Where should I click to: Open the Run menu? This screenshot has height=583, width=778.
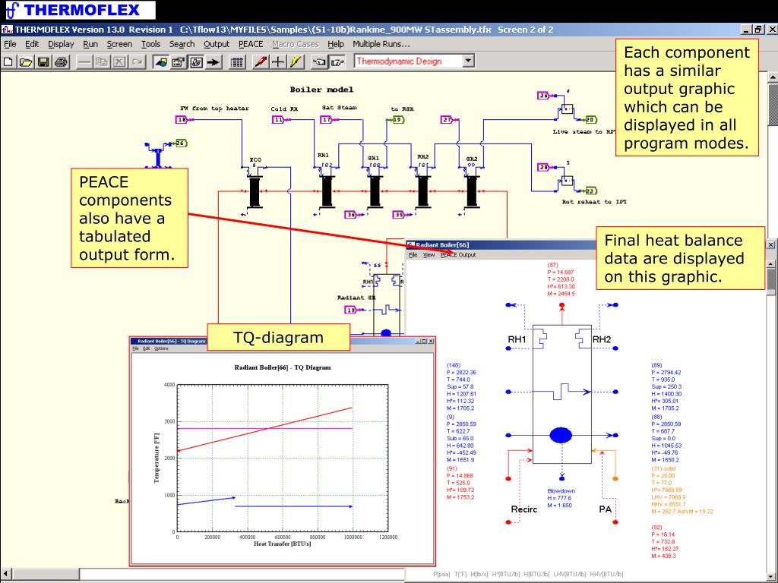coord(90,44)
